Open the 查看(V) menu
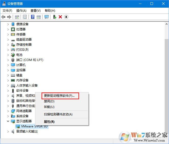 (36, 10)
